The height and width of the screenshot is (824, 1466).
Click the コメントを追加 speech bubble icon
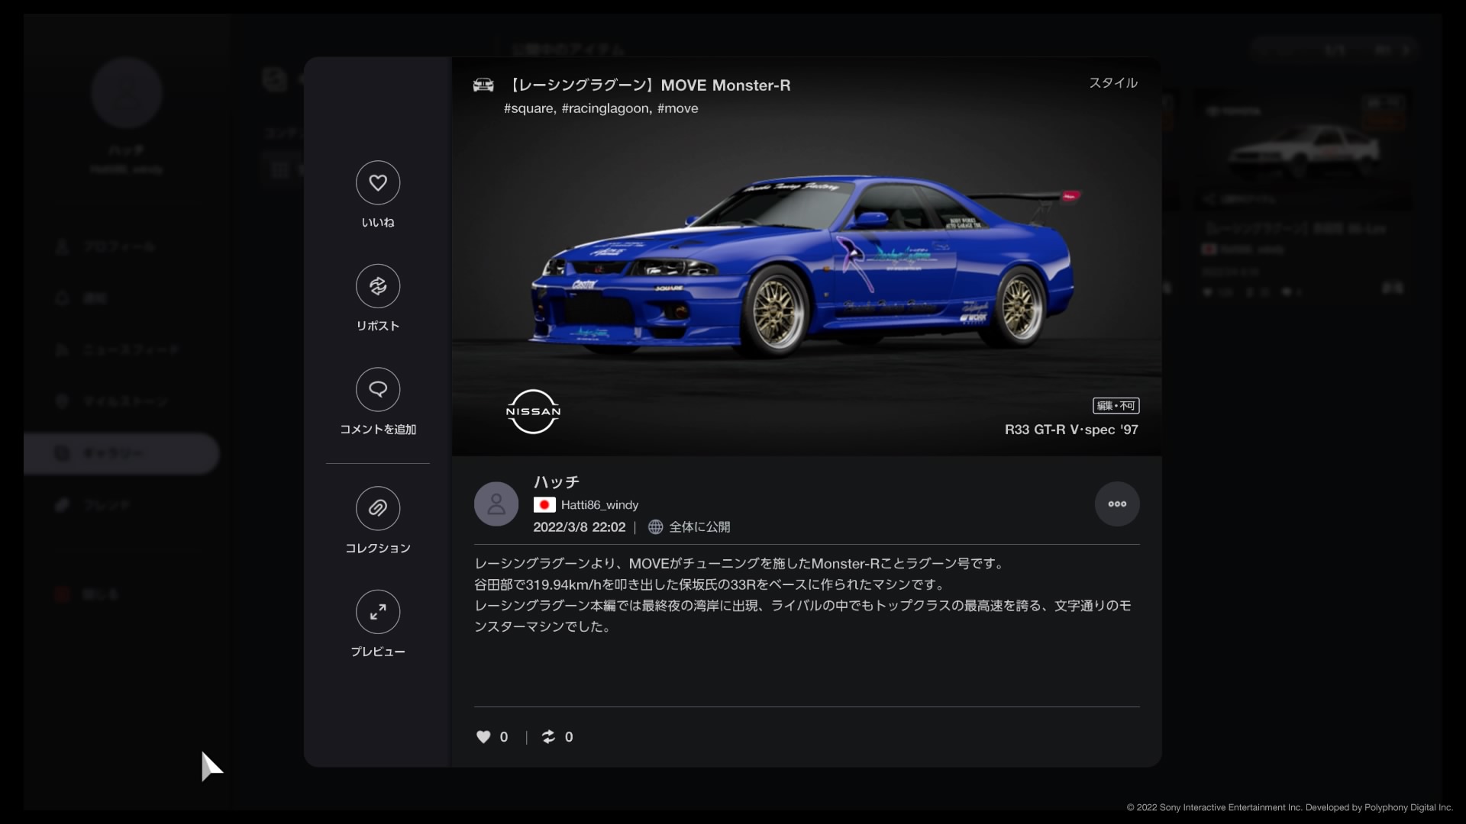pyautogui.click(x=378, y=390)
